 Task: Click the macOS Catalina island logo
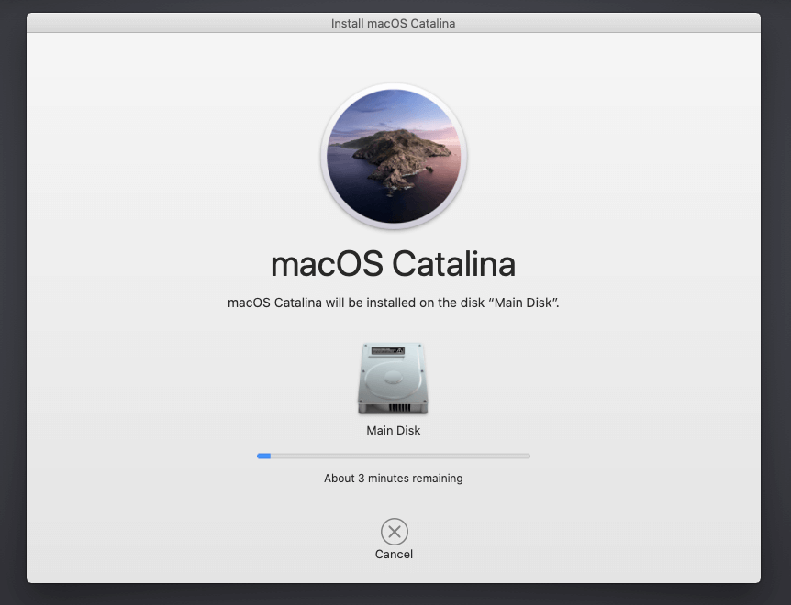394,157
